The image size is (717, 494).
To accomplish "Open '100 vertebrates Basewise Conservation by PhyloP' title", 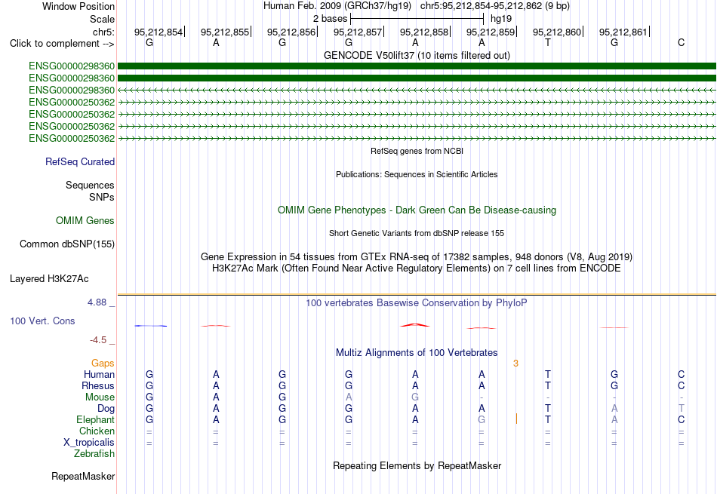I will pyautogui.click(x=417, y=303).
